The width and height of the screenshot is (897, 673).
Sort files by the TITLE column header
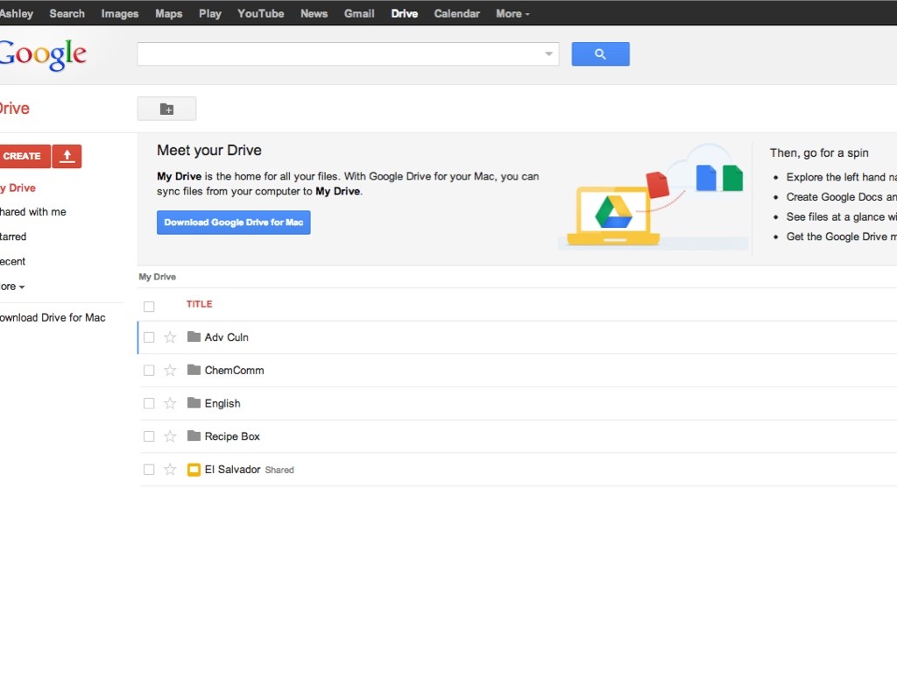(x=199, y=304)
